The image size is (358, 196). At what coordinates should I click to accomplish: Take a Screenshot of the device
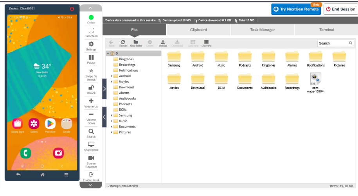tap(91, 145)
